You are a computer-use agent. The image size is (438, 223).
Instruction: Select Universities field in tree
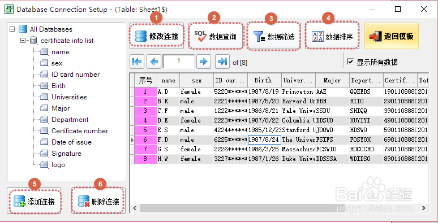tap(69, 97)
